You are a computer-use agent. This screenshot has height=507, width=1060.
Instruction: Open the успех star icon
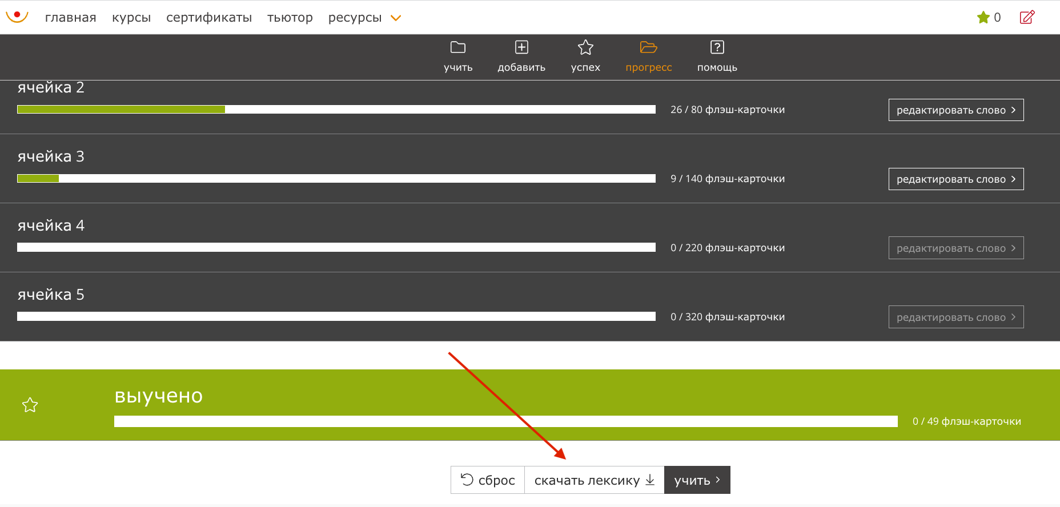[585, 47]
